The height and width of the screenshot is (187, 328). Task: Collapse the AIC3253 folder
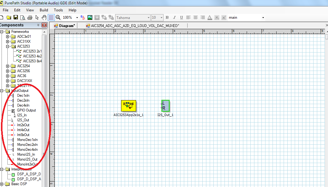pos(7,46)
